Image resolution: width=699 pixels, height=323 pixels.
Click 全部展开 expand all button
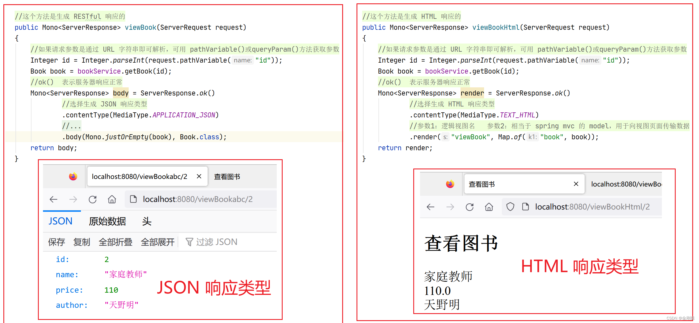tap(158, 242)
